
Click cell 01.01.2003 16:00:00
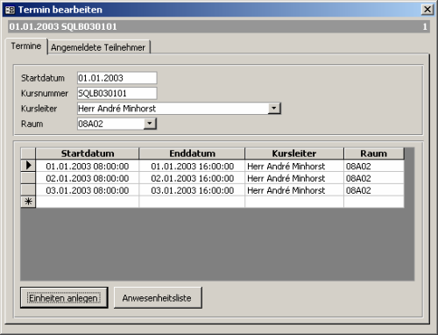point(192,166)
